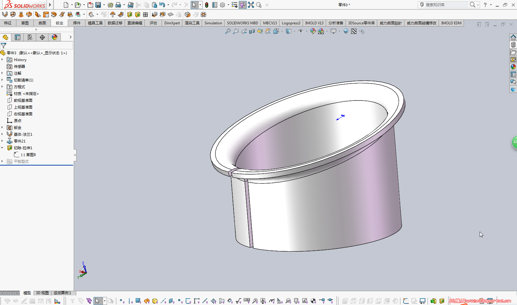Click the Open file icon
This screenshot has width=517, height=305.
coord(78,5)
